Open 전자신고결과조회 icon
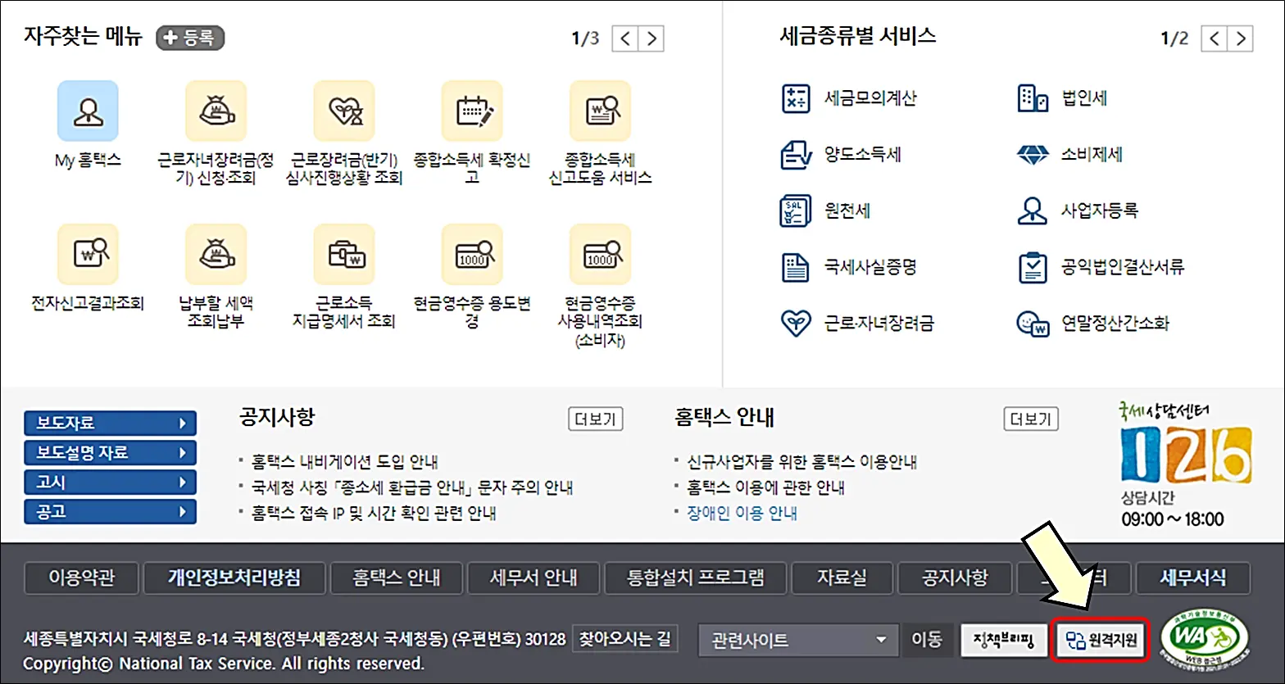 (x=88, y=254)
